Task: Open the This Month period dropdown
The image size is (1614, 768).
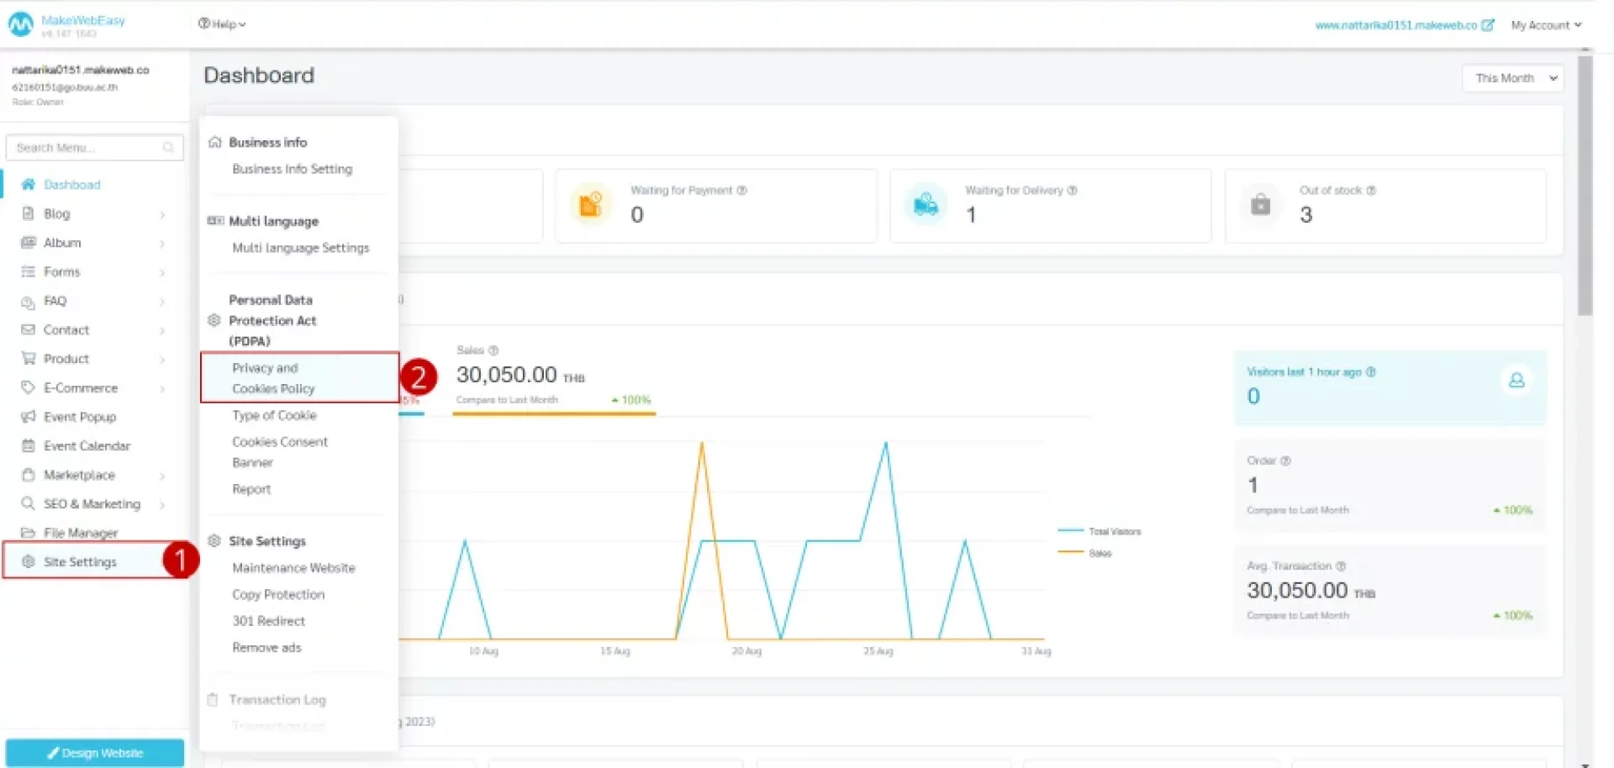Action: point(1512,78)
